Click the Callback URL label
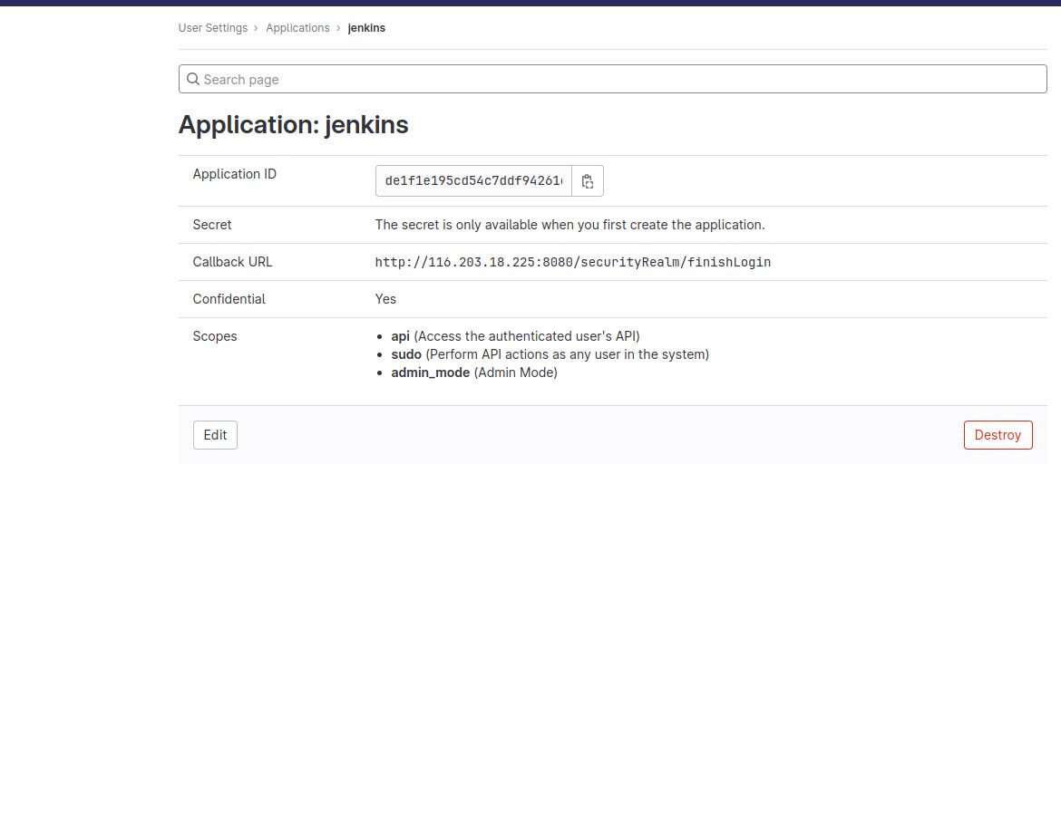1061x823 pixels. click(232, 262)
